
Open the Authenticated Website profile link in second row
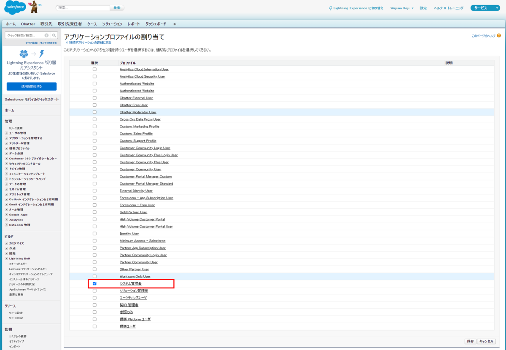point(137,91)
